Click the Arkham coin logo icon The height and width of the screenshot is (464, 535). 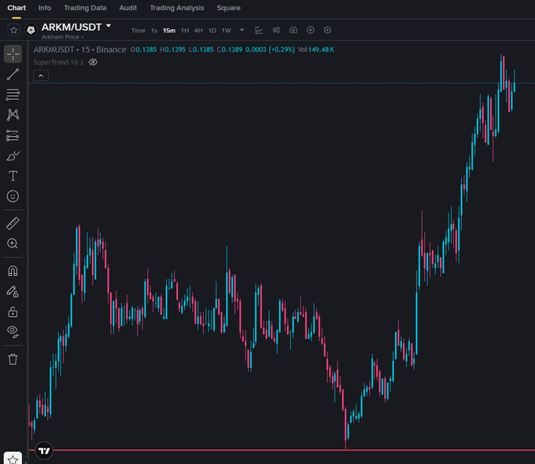coord(31,31)
